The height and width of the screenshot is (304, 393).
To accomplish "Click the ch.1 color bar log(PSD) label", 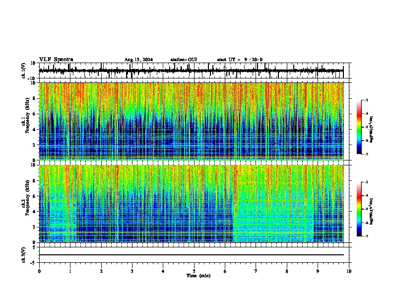I will 371,129.
